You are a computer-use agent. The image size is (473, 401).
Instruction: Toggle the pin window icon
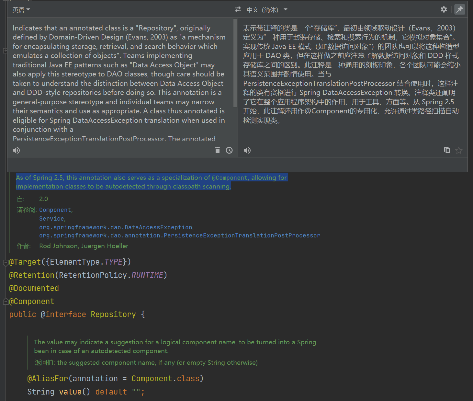click(x=459, y=9)
